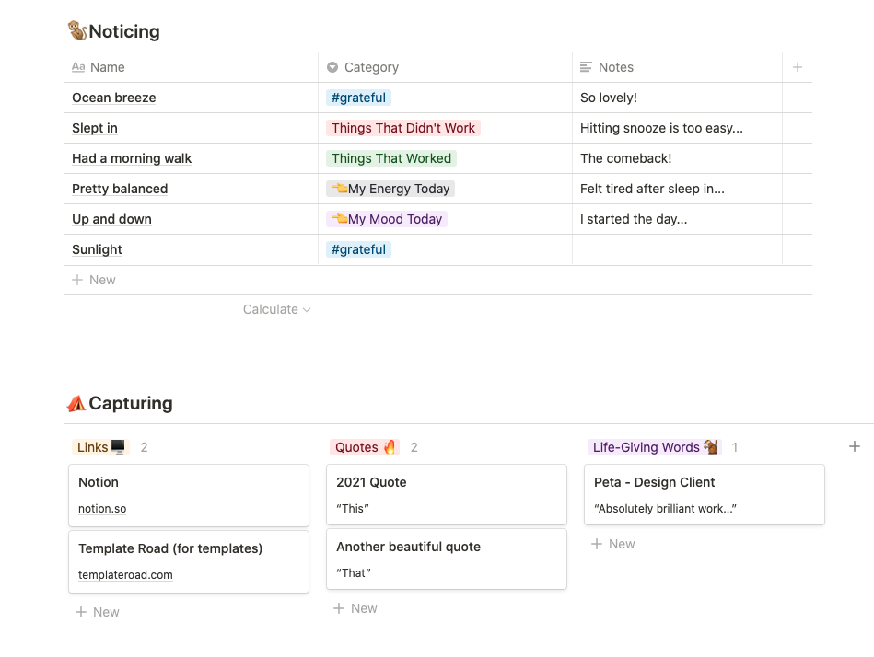Open the Notes column header menu
This screenshot has height=657, width=874.
616,67
